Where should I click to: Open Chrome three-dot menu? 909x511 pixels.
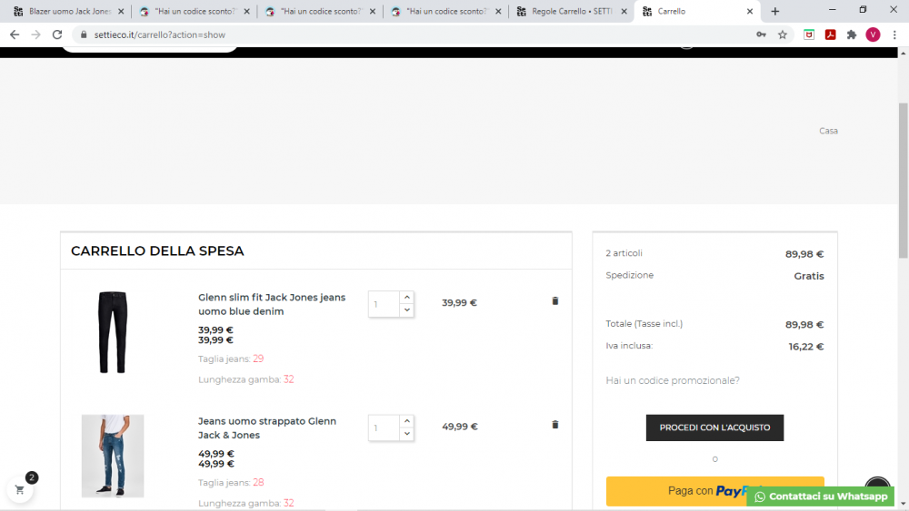[894, 34]
